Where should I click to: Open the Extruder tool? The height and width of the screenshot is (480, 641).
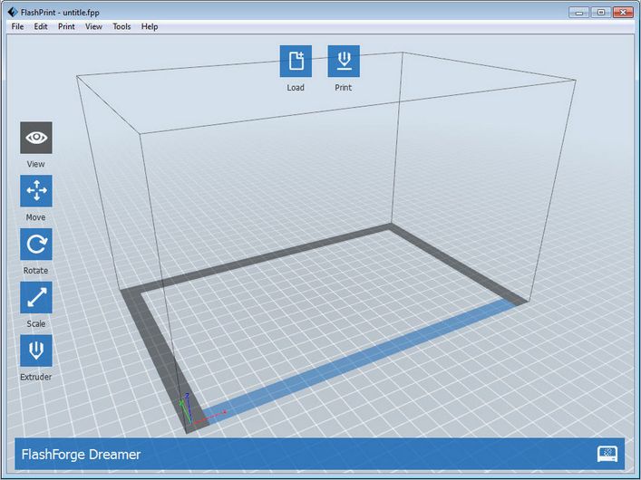point(36,350)
